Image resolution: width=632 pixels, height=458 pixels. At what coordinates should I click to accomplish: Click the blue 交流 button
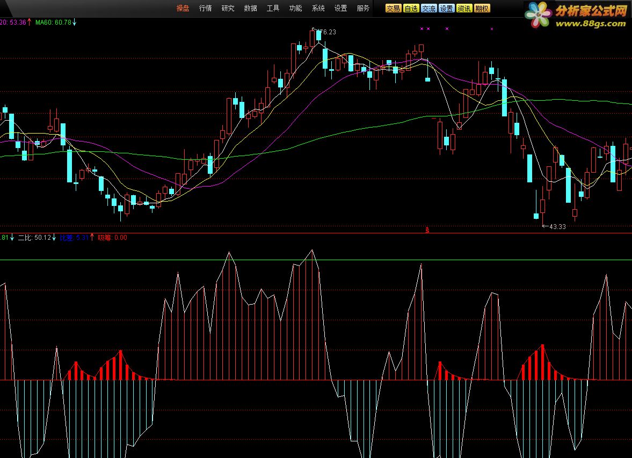429,9
